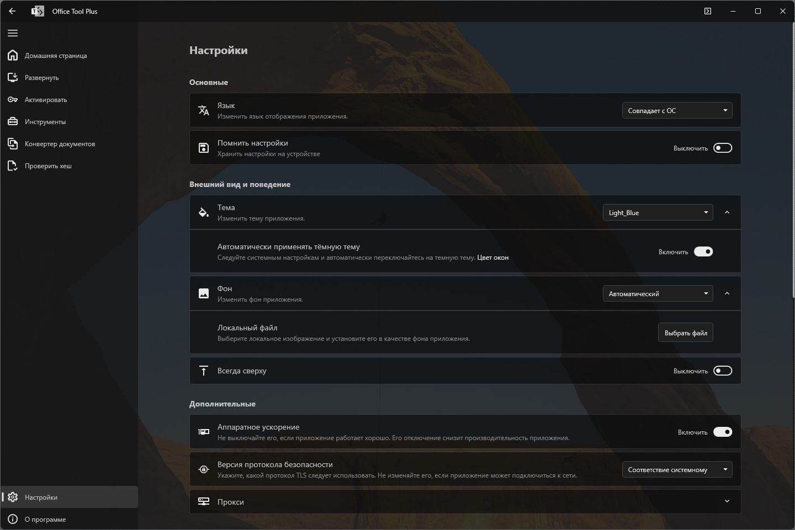
Task: Disable the Аппаратное ускорение toggle
Action: (x=722, y=432)
